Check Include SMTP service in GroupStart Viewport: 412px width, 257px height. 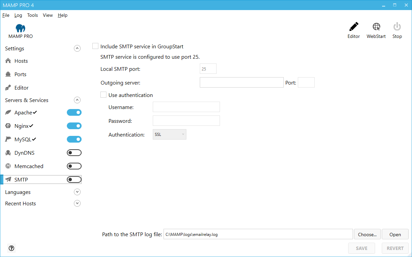point(95,46)
